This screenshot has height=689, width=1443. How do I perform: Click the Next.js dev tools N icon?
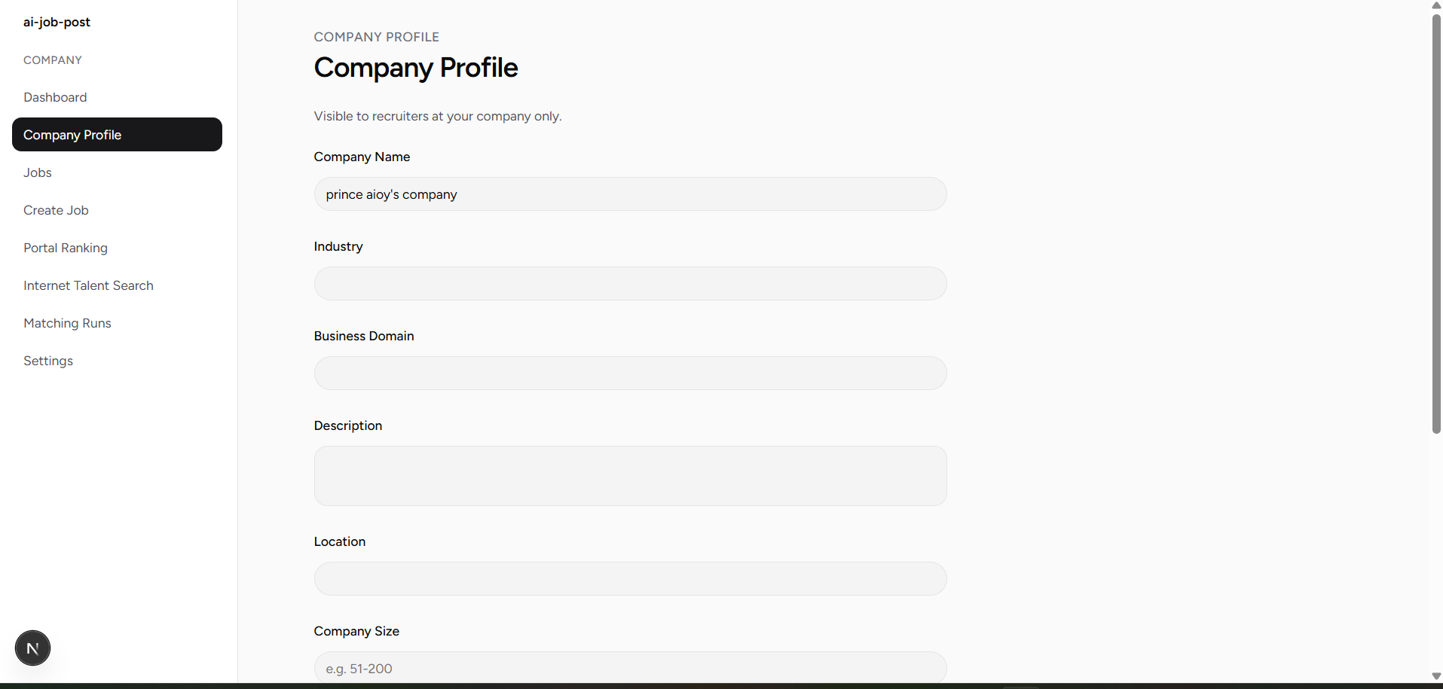pyautogui.click(x=32, y=648)
